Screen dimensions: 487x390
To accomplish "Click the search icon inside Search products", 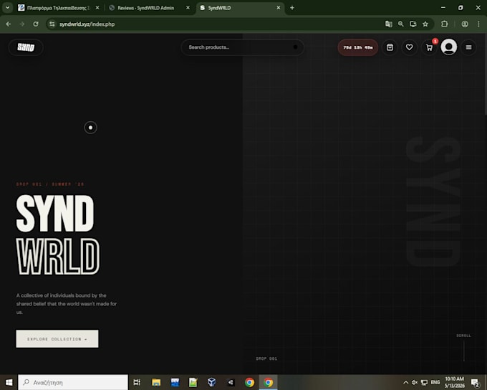I will (295, 47).
